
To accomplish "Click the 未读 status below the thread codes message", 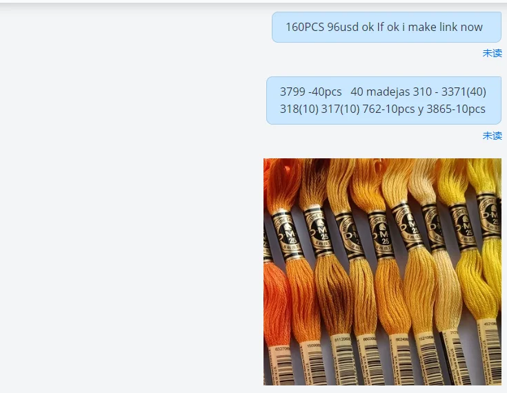I will [492, 136].
